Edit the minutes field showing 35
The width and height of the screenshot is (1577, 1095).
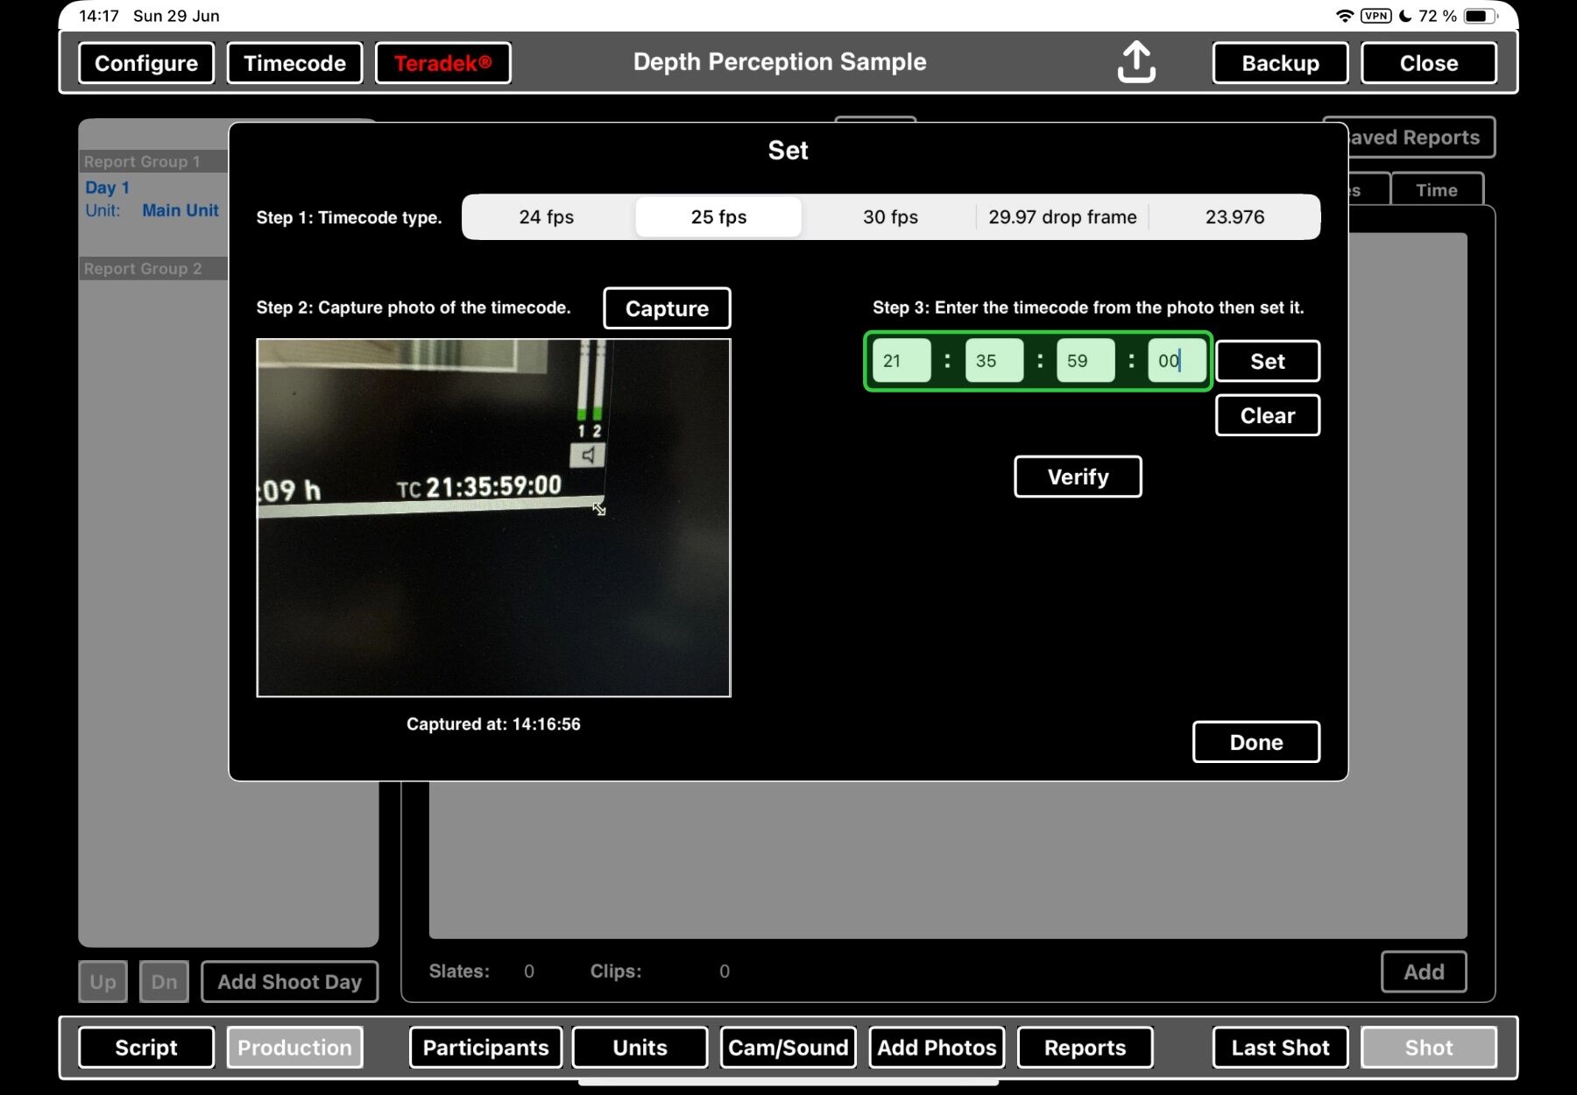[x=994, y=361]
